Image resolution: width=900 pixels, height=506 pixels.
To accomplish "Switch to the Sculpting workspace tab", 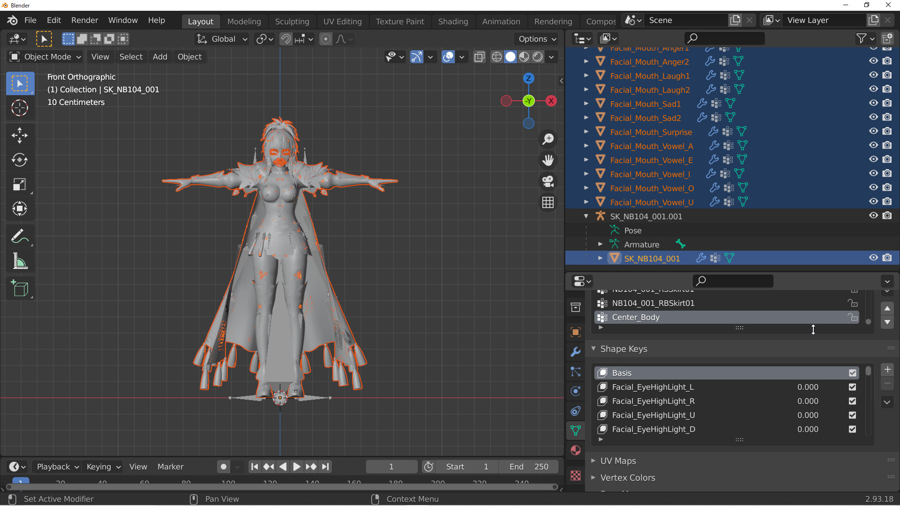I will tap(292, 22).
